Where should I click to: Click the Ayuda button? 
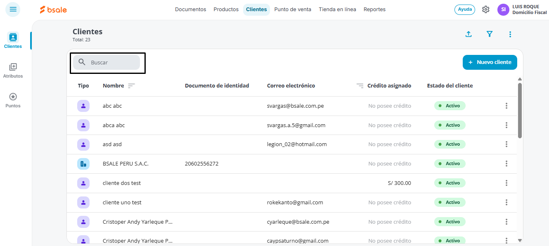tap(465, 9)
